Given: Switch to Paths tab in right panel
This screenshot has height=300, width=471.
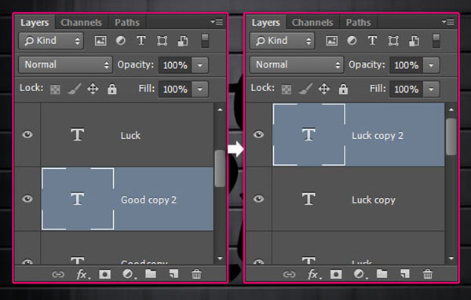Looking at the screenshot, I should click(x=359, y=23).
